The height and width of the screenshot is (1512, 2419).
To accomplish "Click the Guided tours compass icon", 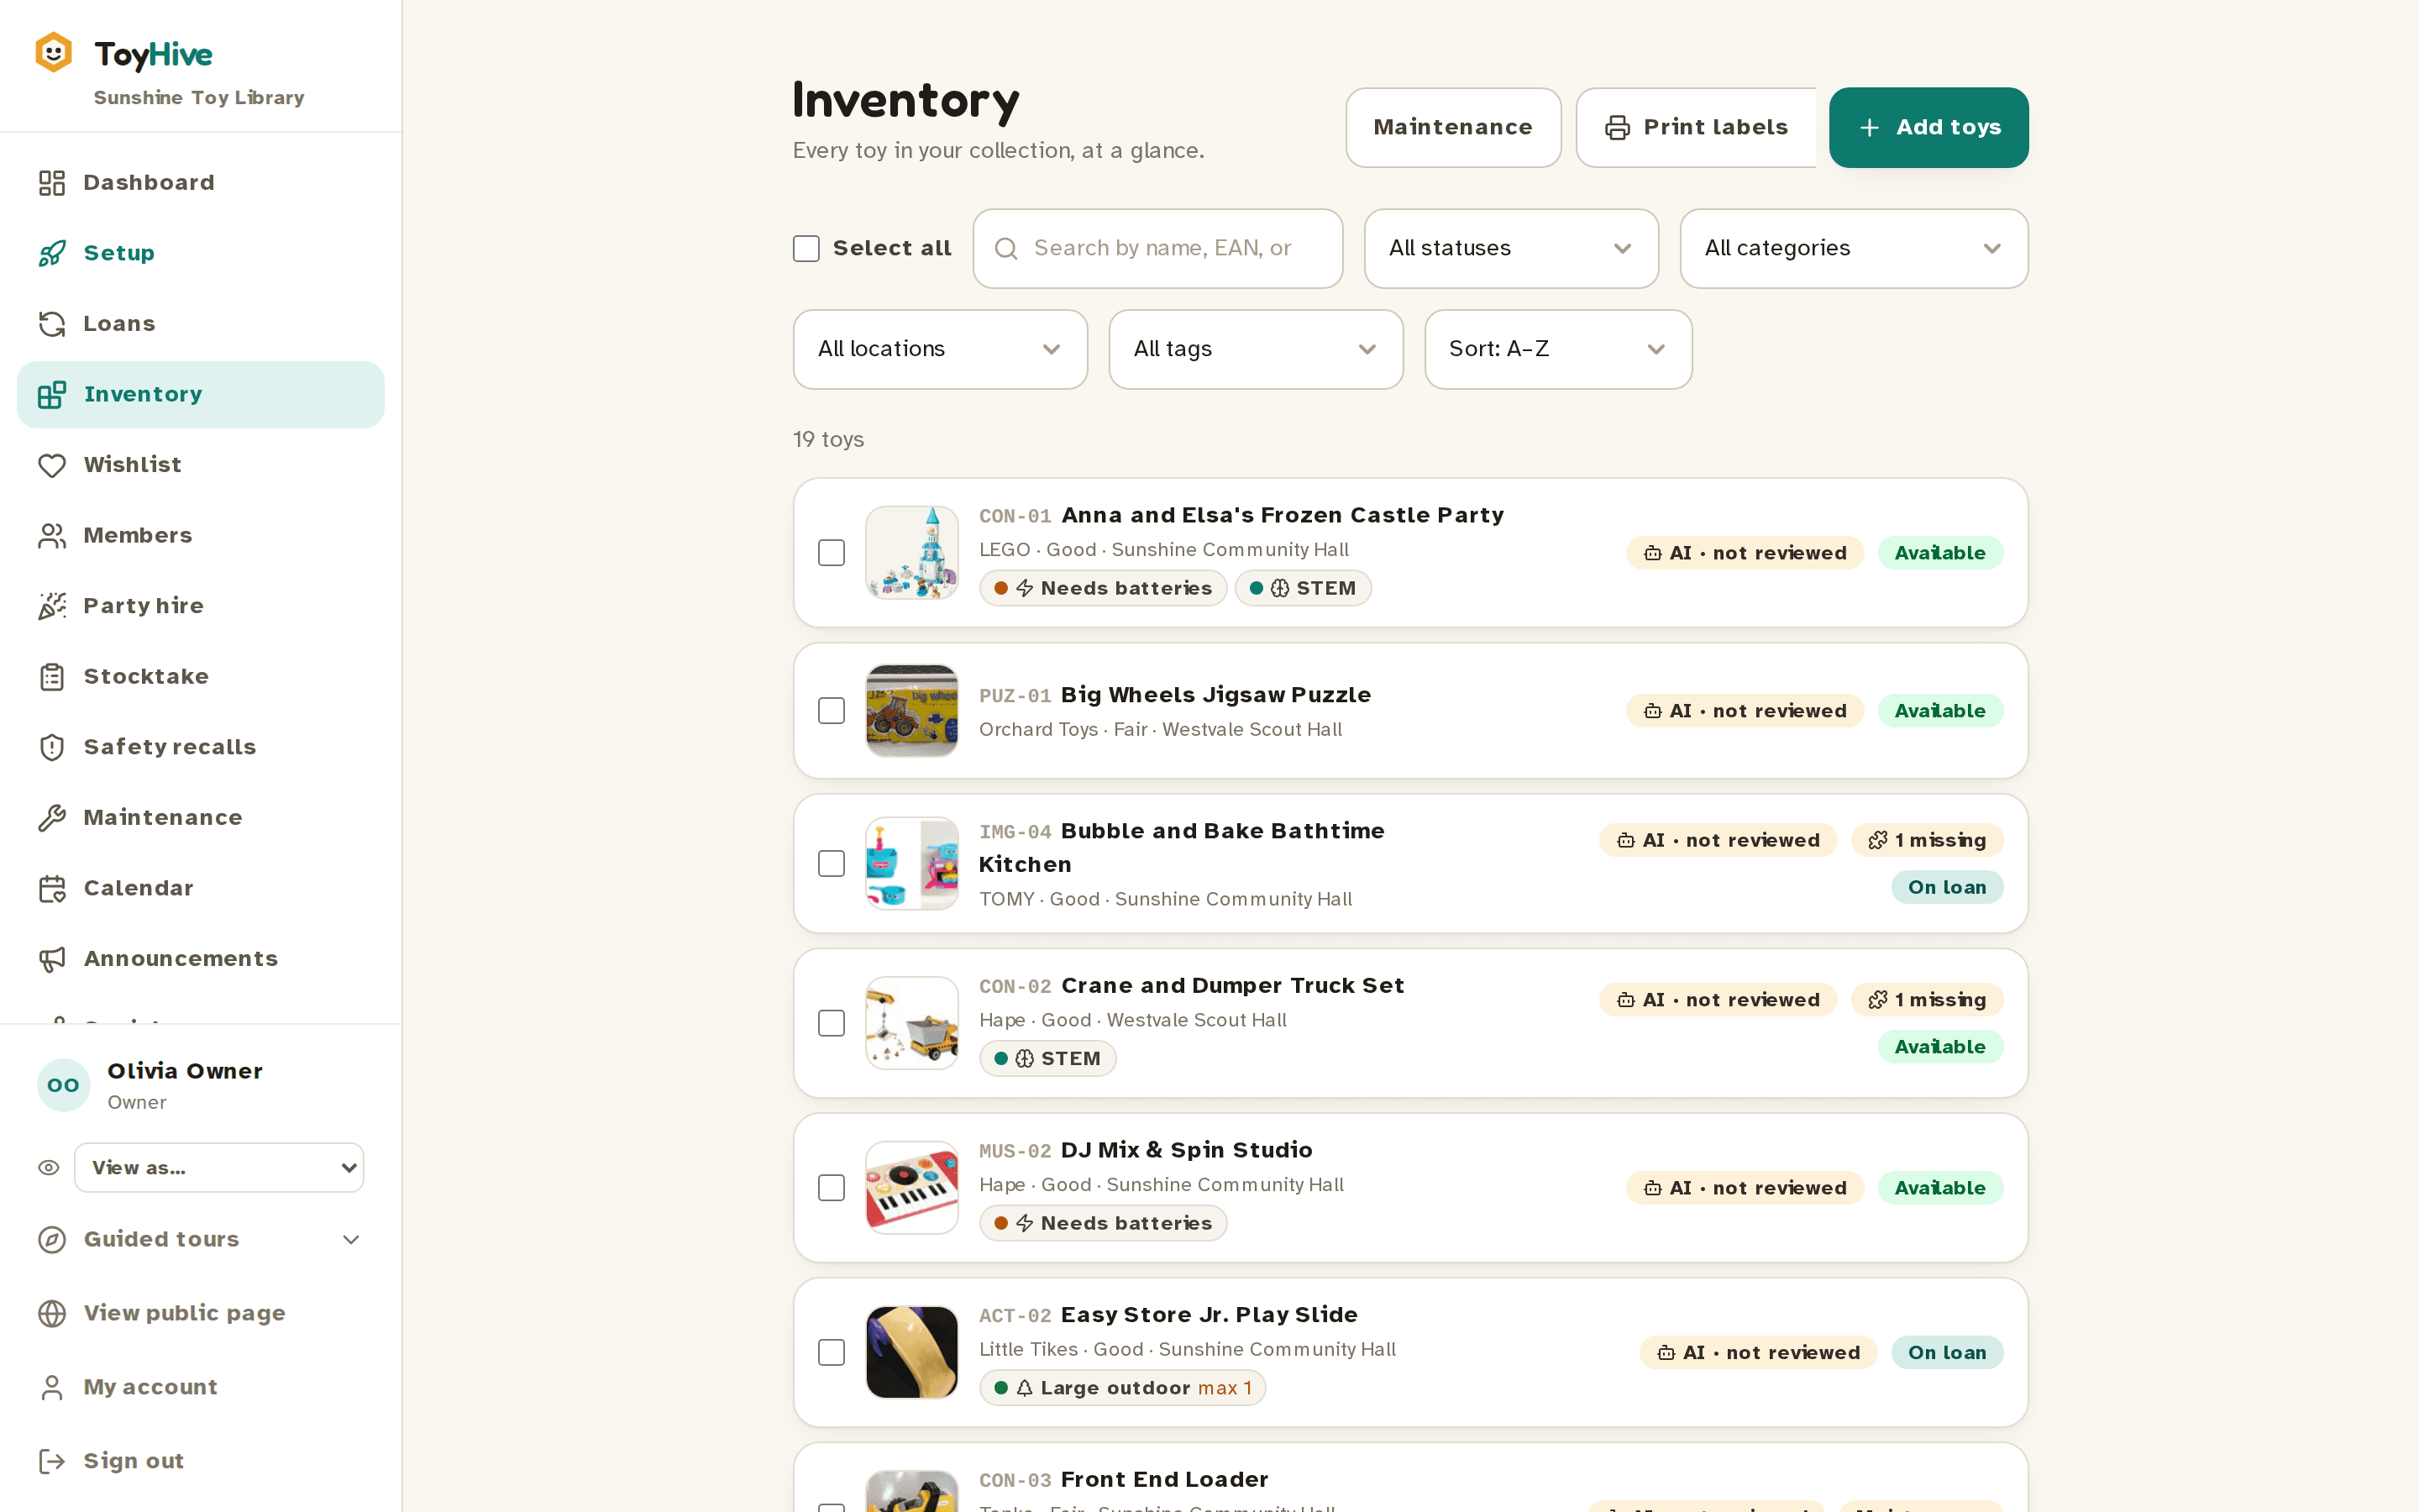I will pos(52,1240).
